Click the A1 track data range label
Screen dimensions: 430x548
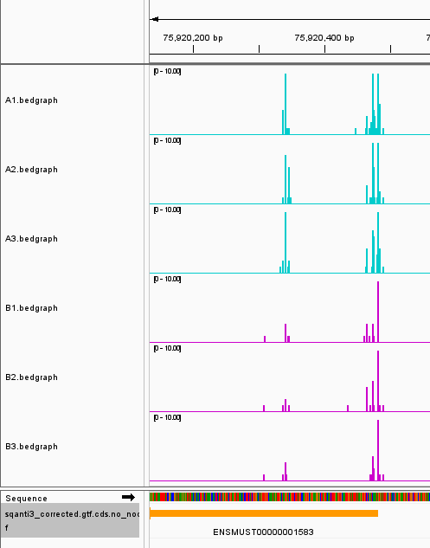167,71
